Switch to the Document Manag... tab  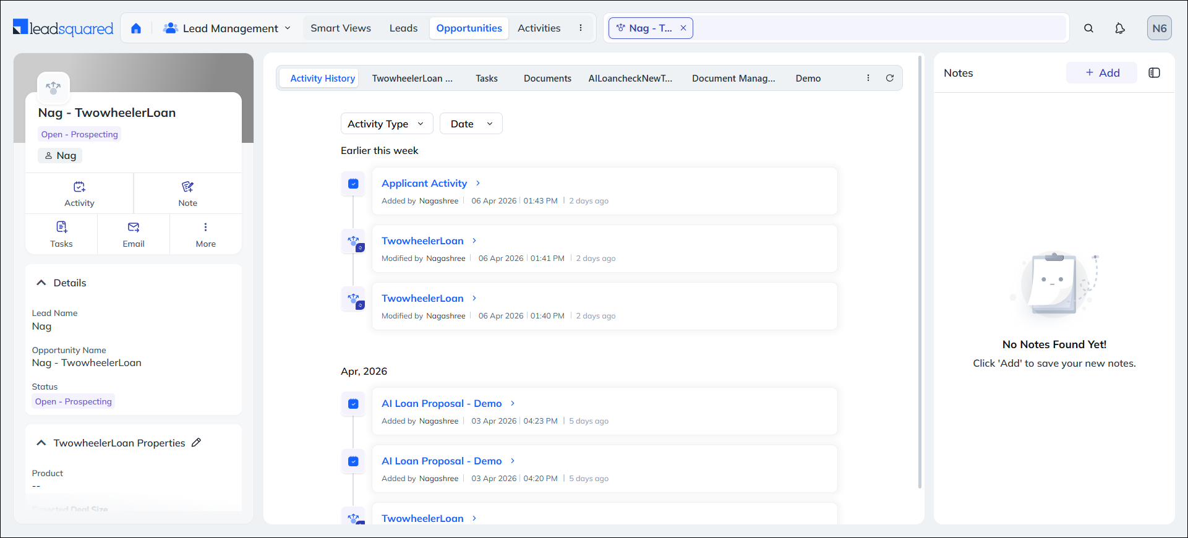tap(733, 79)
